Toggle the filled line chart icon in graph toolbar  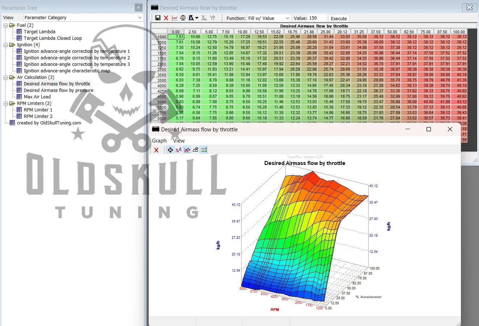pos(187,150)
